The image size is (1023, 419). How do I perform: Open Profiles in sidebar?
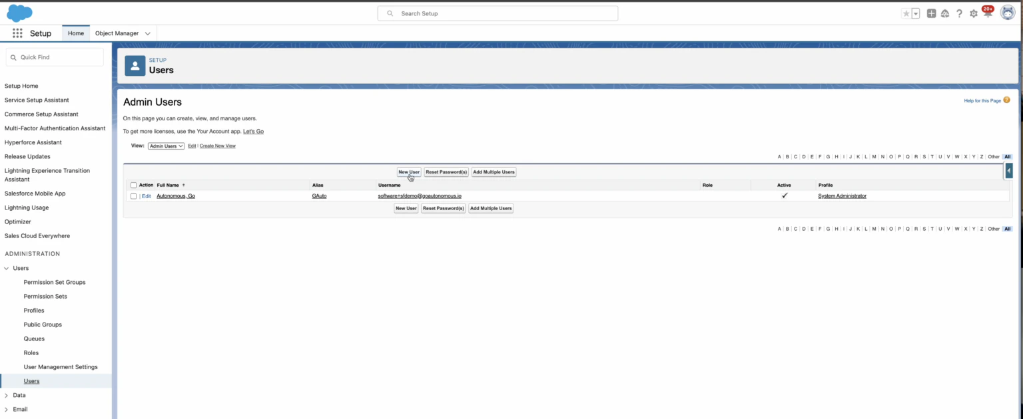34,311
